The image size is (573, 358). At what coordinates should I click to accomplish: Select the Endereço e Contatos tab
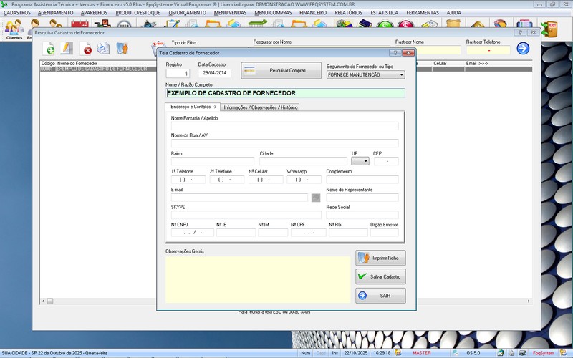click(191, 107)
